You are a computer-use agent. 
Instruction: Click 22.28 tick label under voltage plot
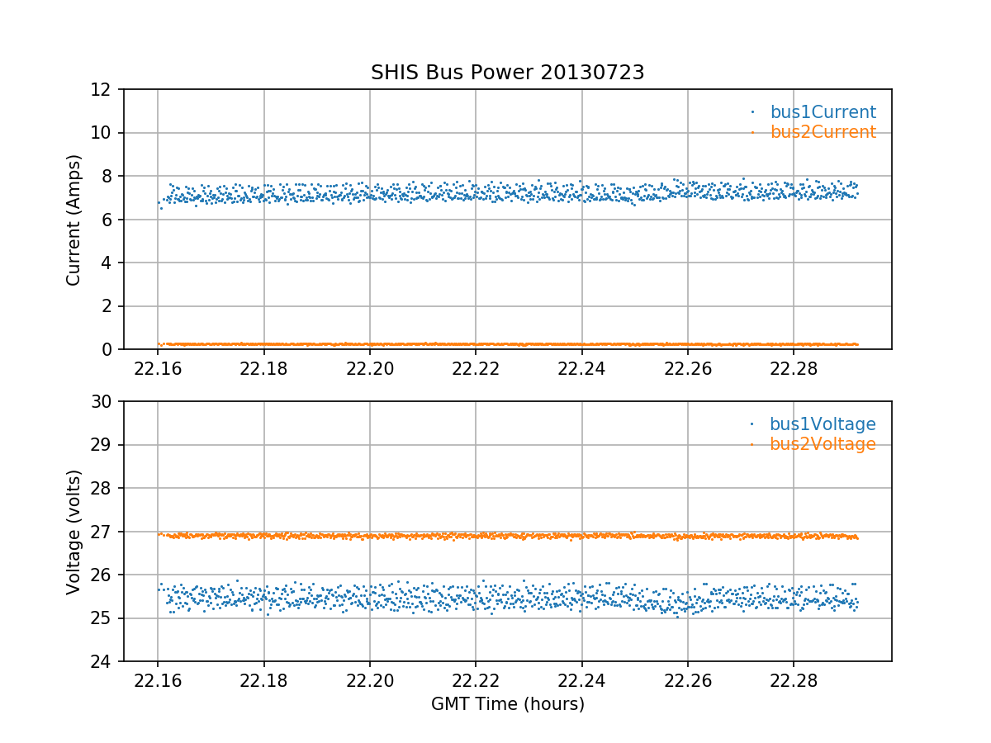(793, 680)
